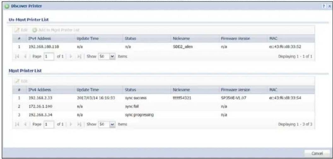This screenshot has height=159, width=333.
Task: Sort Mgnt list by MAC header
Action: point(291,90)
